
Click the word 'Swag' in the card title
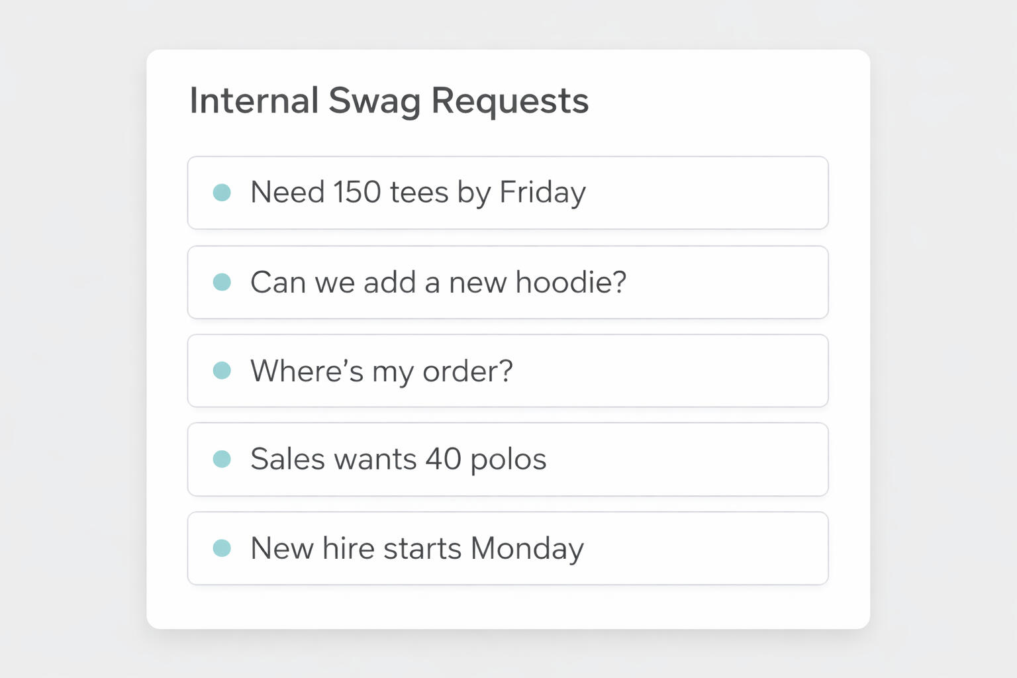tap(374, 101)
